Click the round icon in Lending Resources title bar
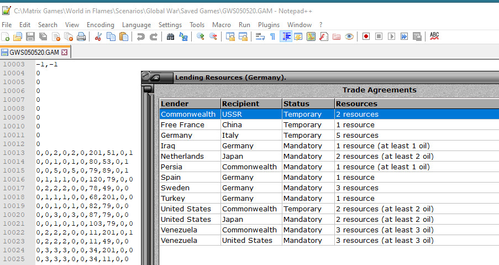 click(145, 75)
